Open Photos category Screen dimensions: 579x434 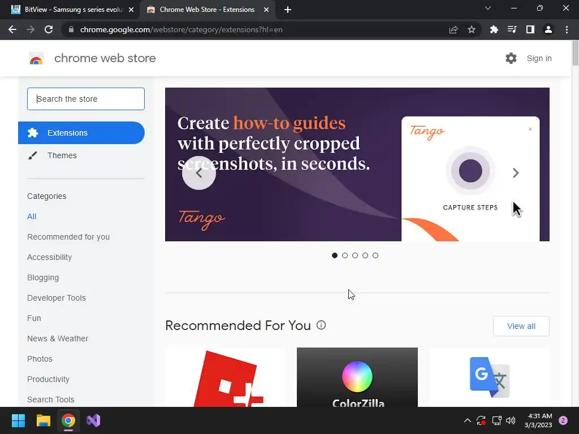point(40,359)
